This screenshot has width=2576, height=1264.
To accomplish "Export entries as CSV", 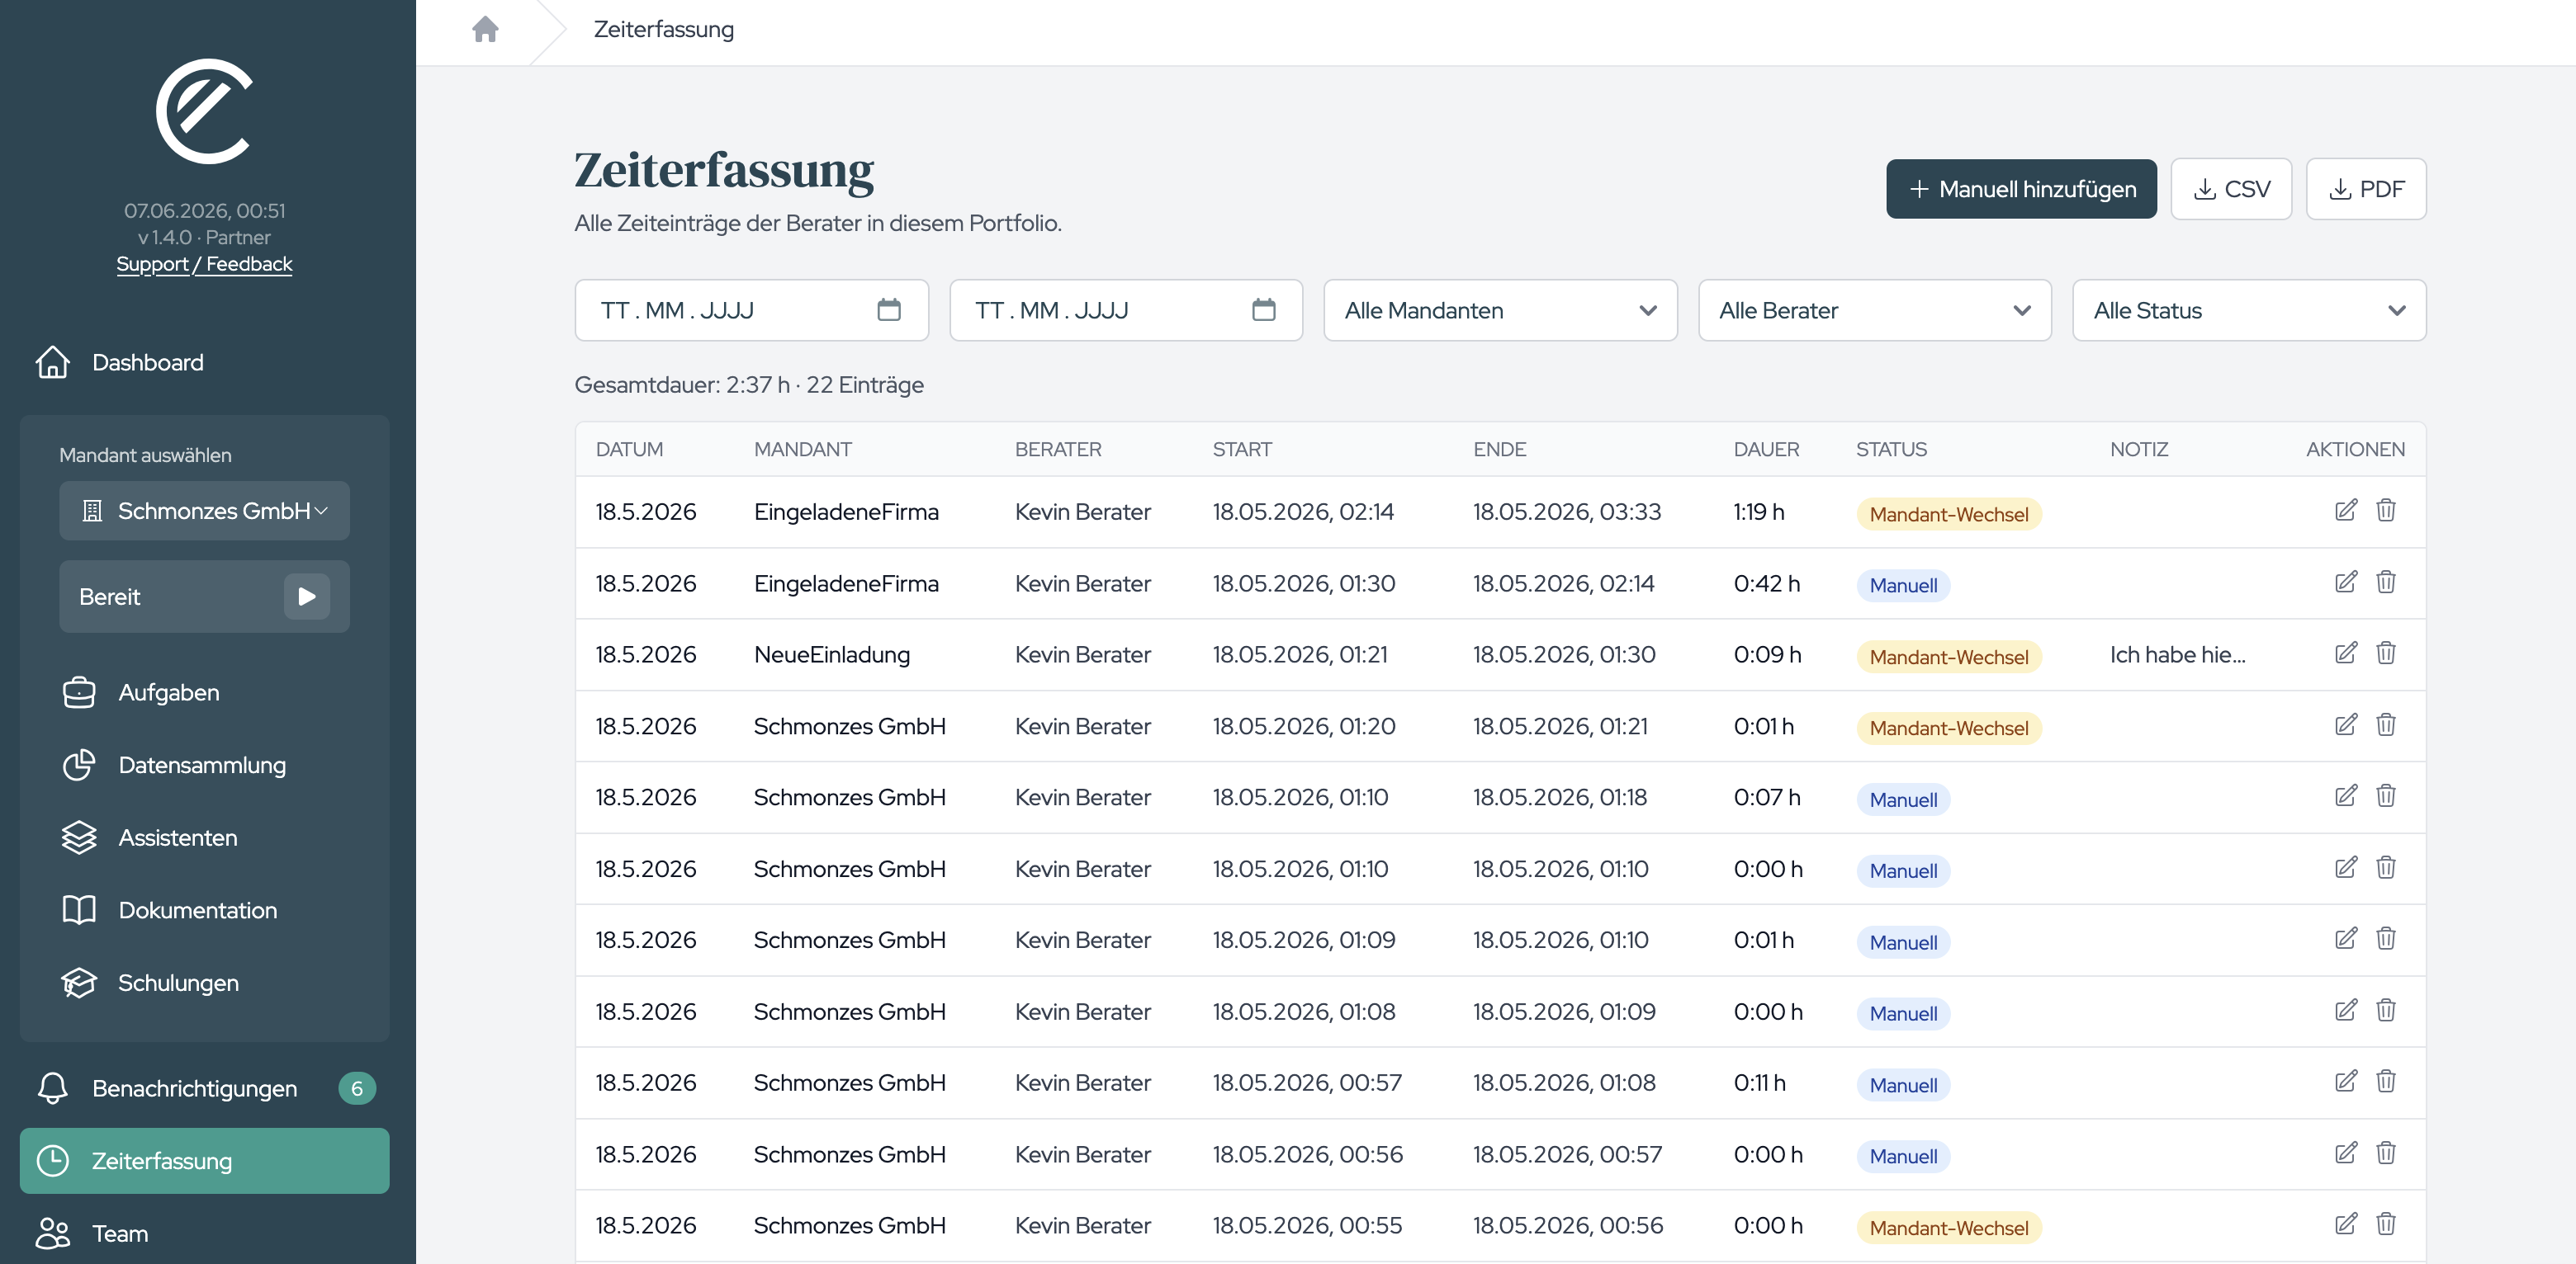I will [x=2231, y=189].
